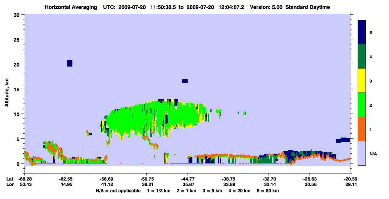389x199 pixels.
Task: Click the dark green level 4 legend swatch
Action: tap(362, 56)
